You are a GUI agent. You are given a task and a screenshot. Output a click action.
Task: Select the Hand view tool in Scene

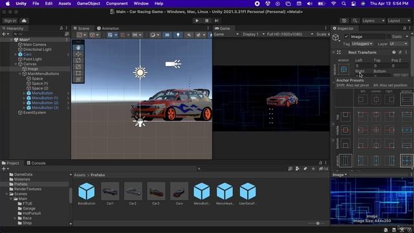(x=78, y=48)
